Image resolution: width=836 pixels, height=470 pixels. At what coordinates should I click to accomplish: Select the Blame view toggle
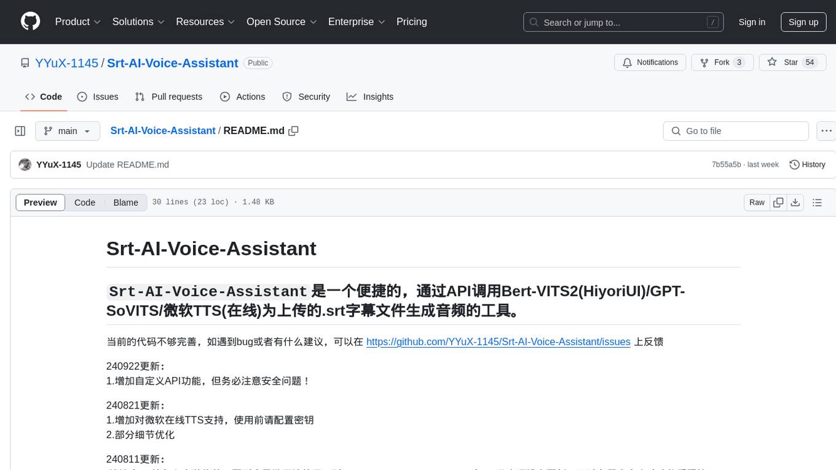125,202
